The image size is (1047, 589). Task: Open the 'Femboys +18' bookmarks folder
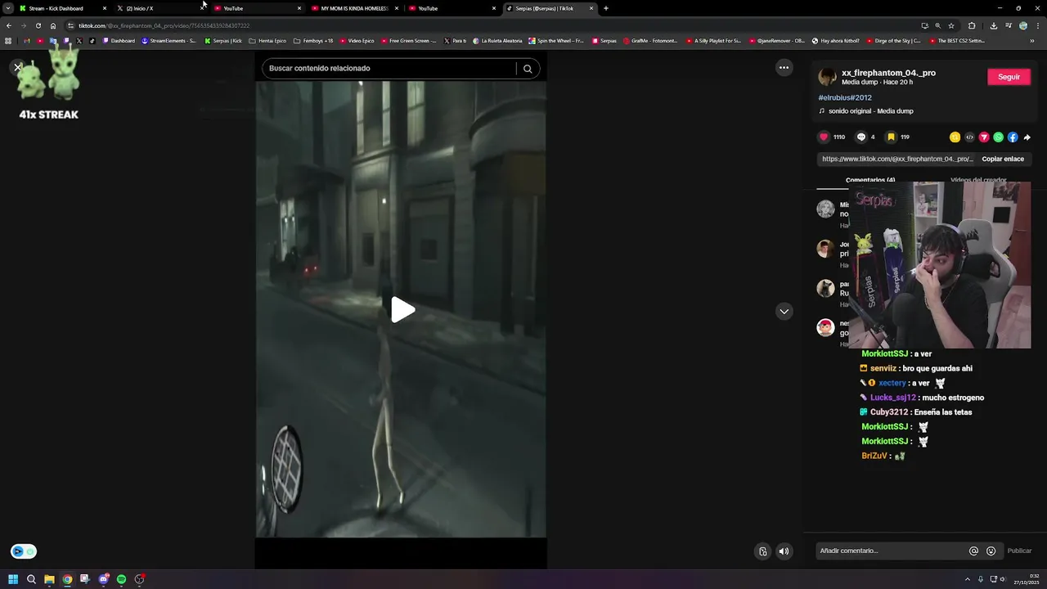[x=313, y=41]
